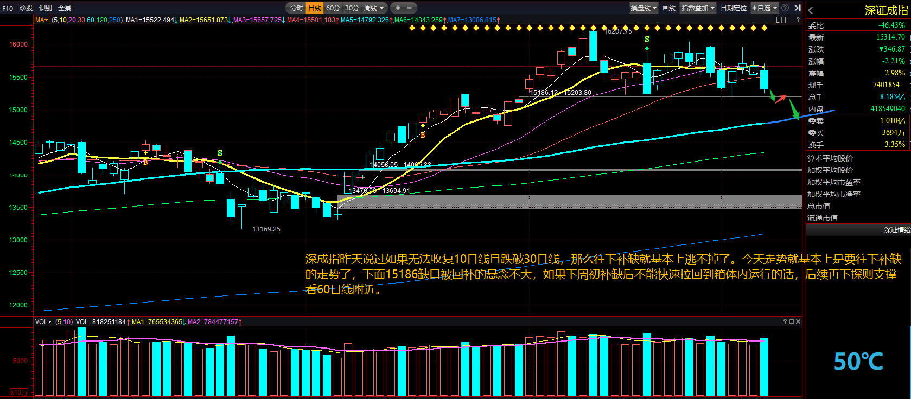
Task: Click the 涨幅 value -2.21%
Action: 893,61
